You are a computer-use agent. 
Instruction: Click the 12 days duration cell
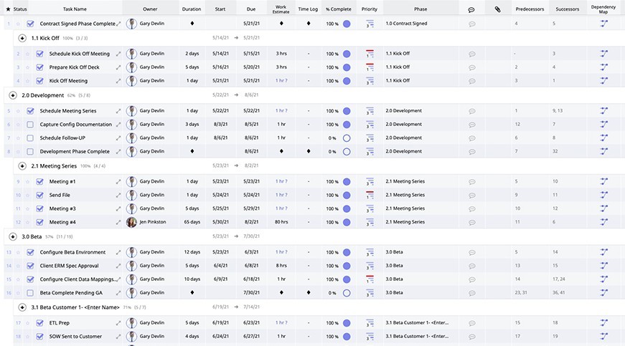[192, 252]
